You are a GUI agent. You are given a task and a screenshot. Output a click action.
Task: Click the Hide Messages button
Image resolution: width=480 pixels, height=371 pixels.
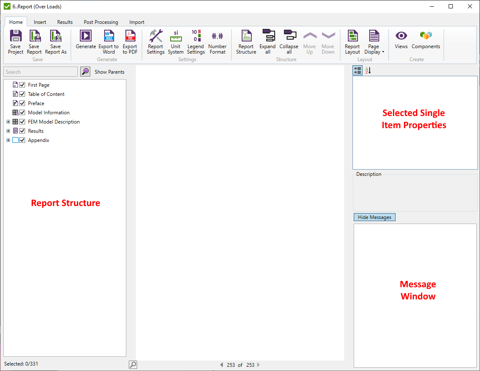coord(374,217)
